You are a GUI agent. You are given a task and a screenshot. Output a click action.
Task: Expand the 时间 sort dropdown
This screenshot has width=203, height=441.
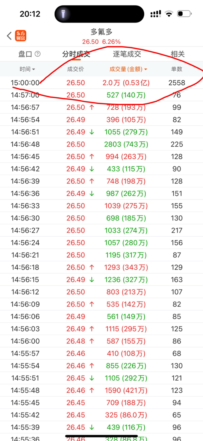[27, 69]
